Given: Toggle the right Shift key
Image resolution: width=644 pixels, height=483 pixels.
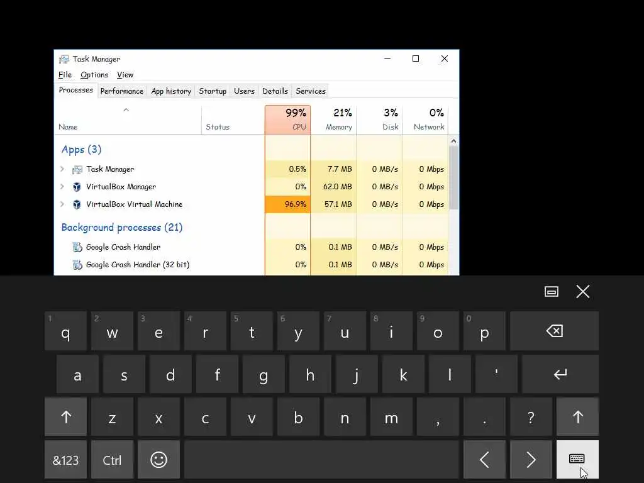Looking at the screenshot, I should pos(577,417).
